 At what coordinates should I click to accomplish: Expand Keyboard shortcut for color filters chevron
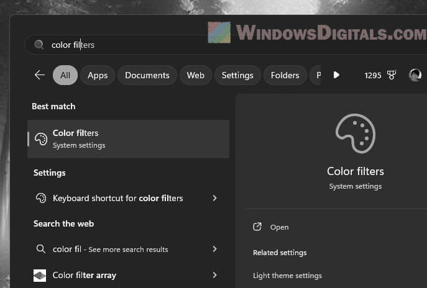[214, 198]
